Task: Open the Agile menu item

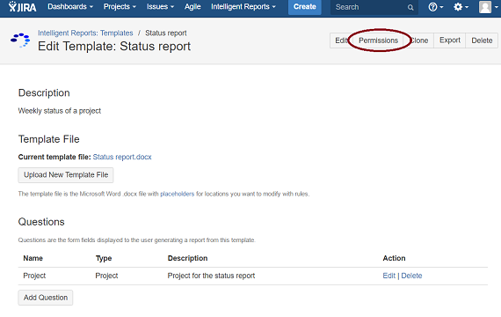Action: click(192, 7)
